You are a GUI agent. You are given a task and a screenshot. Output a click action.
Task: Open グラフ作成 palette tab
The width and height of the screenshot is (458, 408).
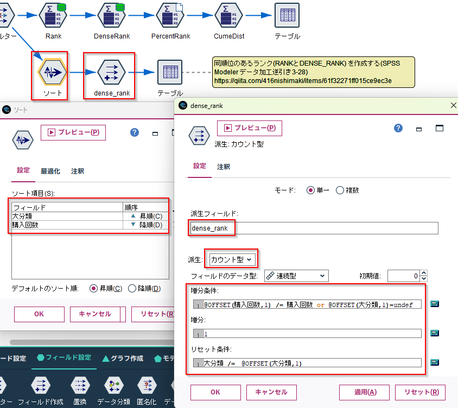click(x=123, y=358)
